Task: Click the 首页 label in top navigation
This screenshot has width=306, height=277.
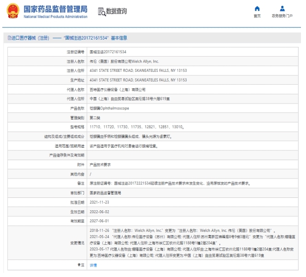Action: (x=257, y=16)
